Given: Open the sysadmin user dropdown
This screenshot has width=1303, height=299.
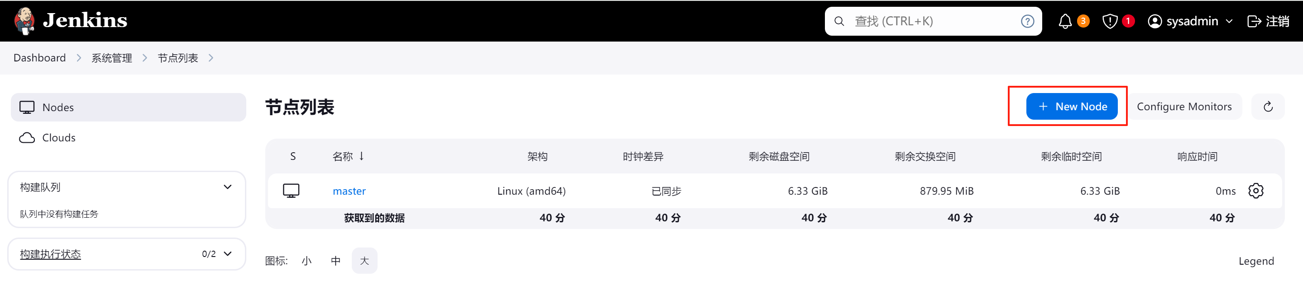Looking at the screenshot, I should [x=1190, y=21].
